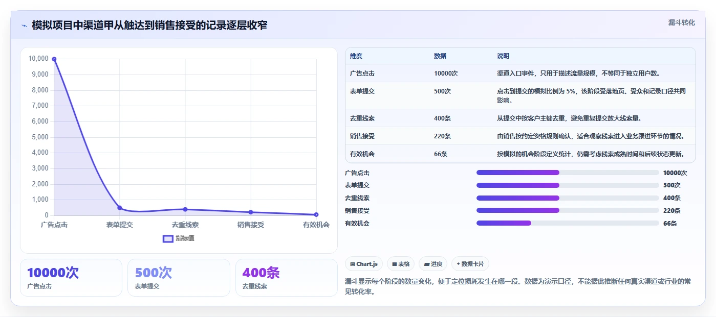Click the 表单提交 data point on the line chart
This screenshot has height=317, width=716.
click(120, 208)
